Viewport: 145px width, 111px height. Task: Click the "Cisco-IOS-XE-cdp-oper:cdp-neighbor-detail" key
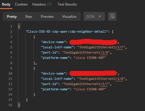pos(67,31)
